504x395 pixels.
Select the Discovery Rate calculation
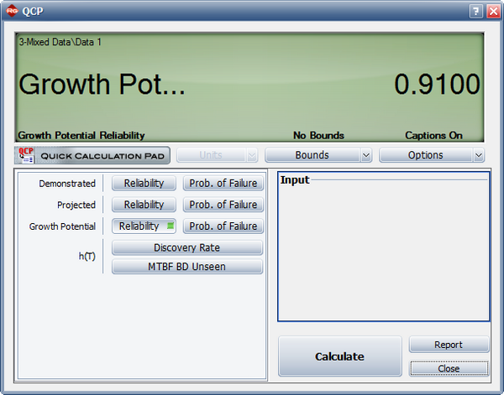[x=187, y=247]
